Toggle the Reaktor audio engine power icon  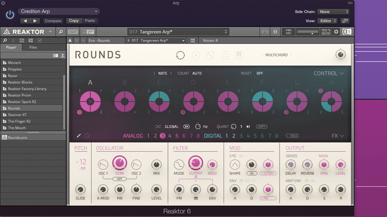336,32
